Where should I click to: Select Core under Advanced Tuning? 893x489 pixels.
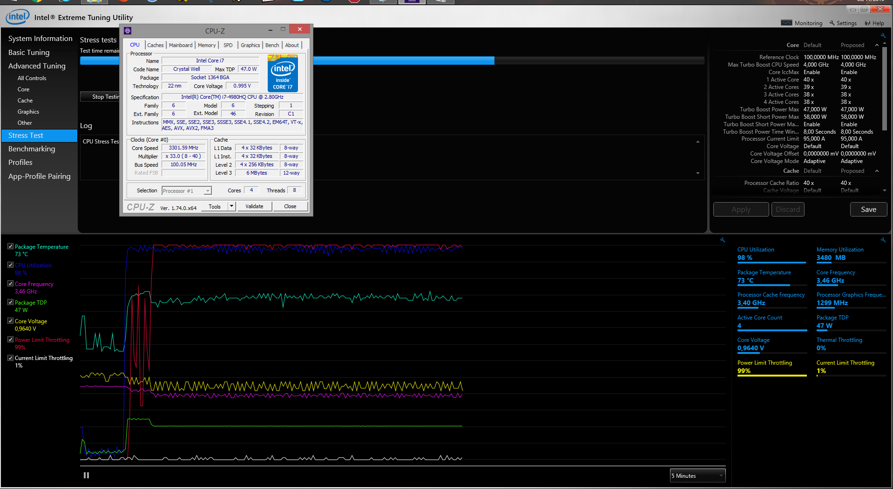(23, 89)
